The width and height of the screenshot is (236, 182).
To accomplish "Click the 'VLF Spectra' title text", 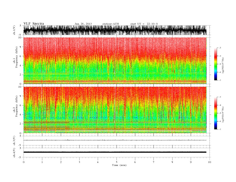I will pyautogui.click(x=34, y=23).
